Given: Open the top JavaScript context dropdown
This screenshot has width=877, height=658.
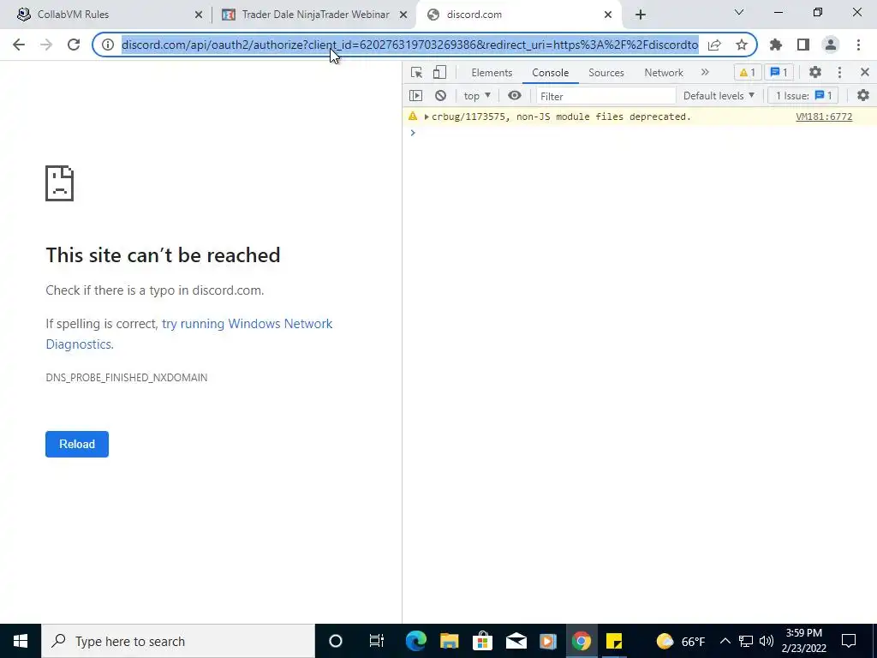Looking at the screenshot, I should tap(477, 96).
